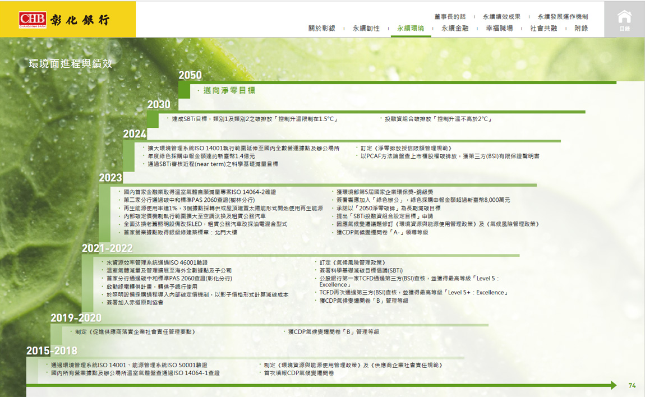Open 永續發展運作機制 from top navigation
This screenshot has width=645, height=397.
[x=563, y=17]
